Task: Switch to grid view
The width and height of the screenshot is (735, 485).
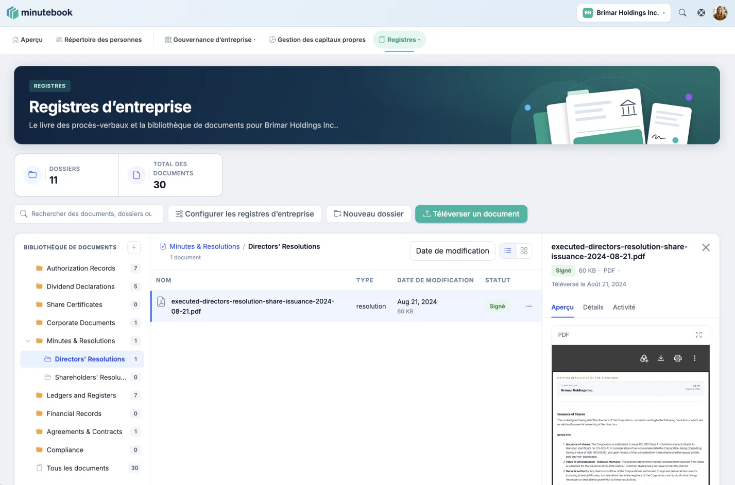Action: pos(524,250)
